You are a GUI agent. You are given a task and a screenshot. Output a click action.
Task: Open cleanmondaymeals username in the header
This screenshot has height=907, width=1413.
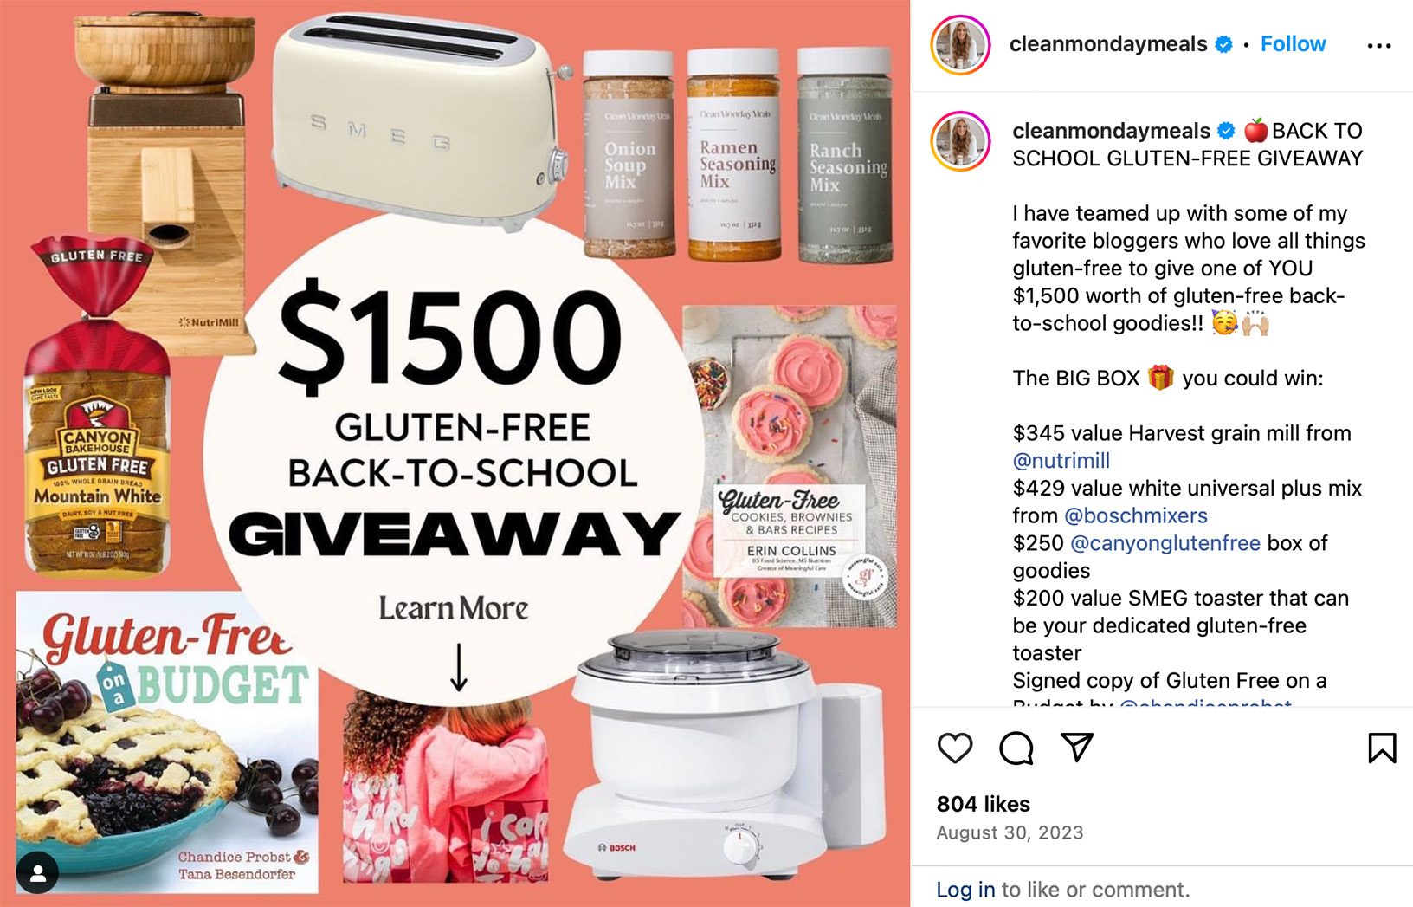coord(1108,44)
